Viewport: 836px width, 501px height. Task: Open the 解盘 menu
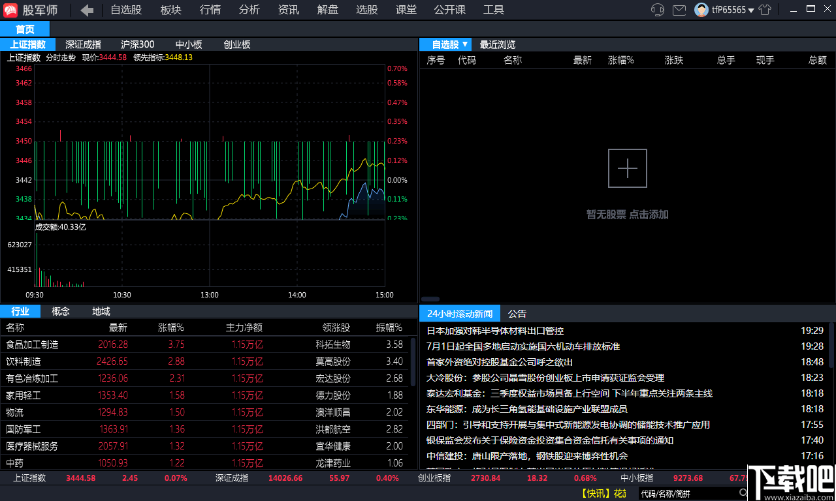tap(328, 10)
